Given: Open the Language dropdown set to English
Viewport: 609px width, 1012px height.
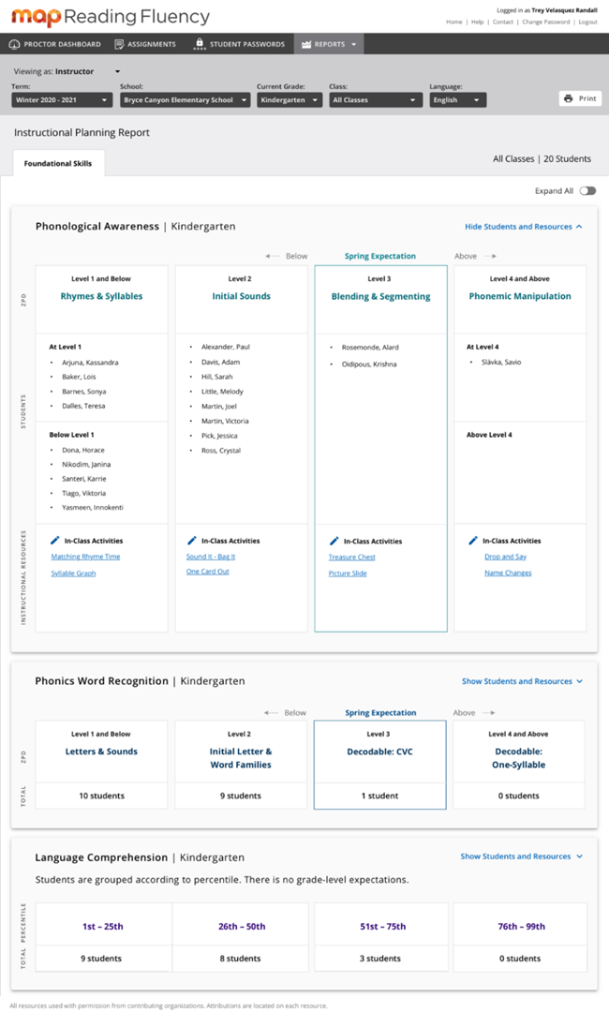Looking at the screenshot, I should pyautogui.click(x=456, y=99).
